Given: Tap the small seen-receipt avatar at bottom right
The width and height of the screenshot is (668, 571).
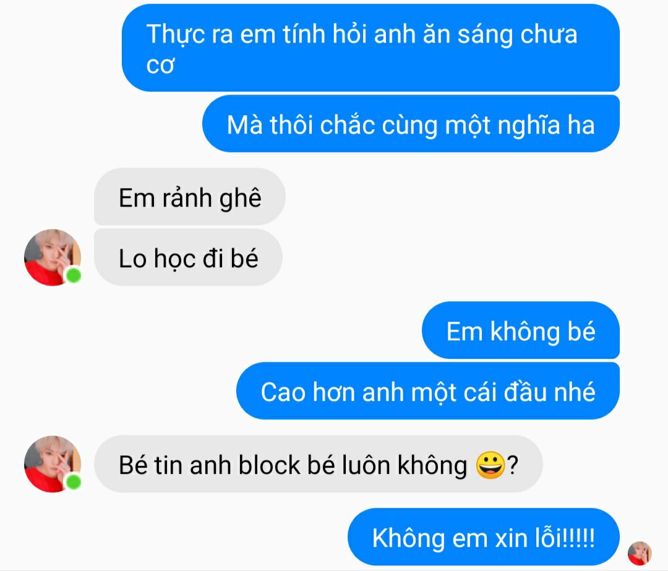Looking at the screenshot, I should pyautogui.click(x=640, y=553).
